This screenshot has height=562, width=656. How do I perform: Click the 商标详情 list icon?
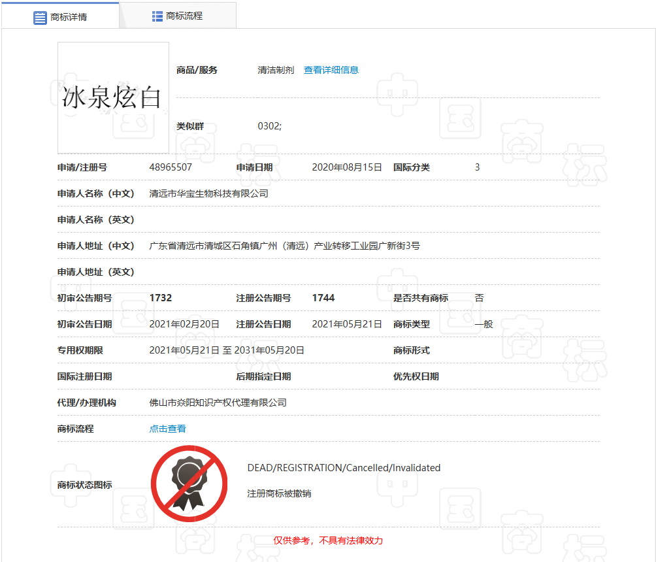[x=40, y=18]
